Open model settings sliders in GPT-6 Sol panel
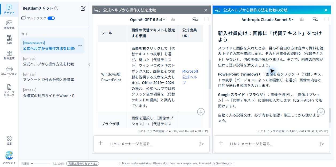Screen dimensions: 336x167 [173, 19]
